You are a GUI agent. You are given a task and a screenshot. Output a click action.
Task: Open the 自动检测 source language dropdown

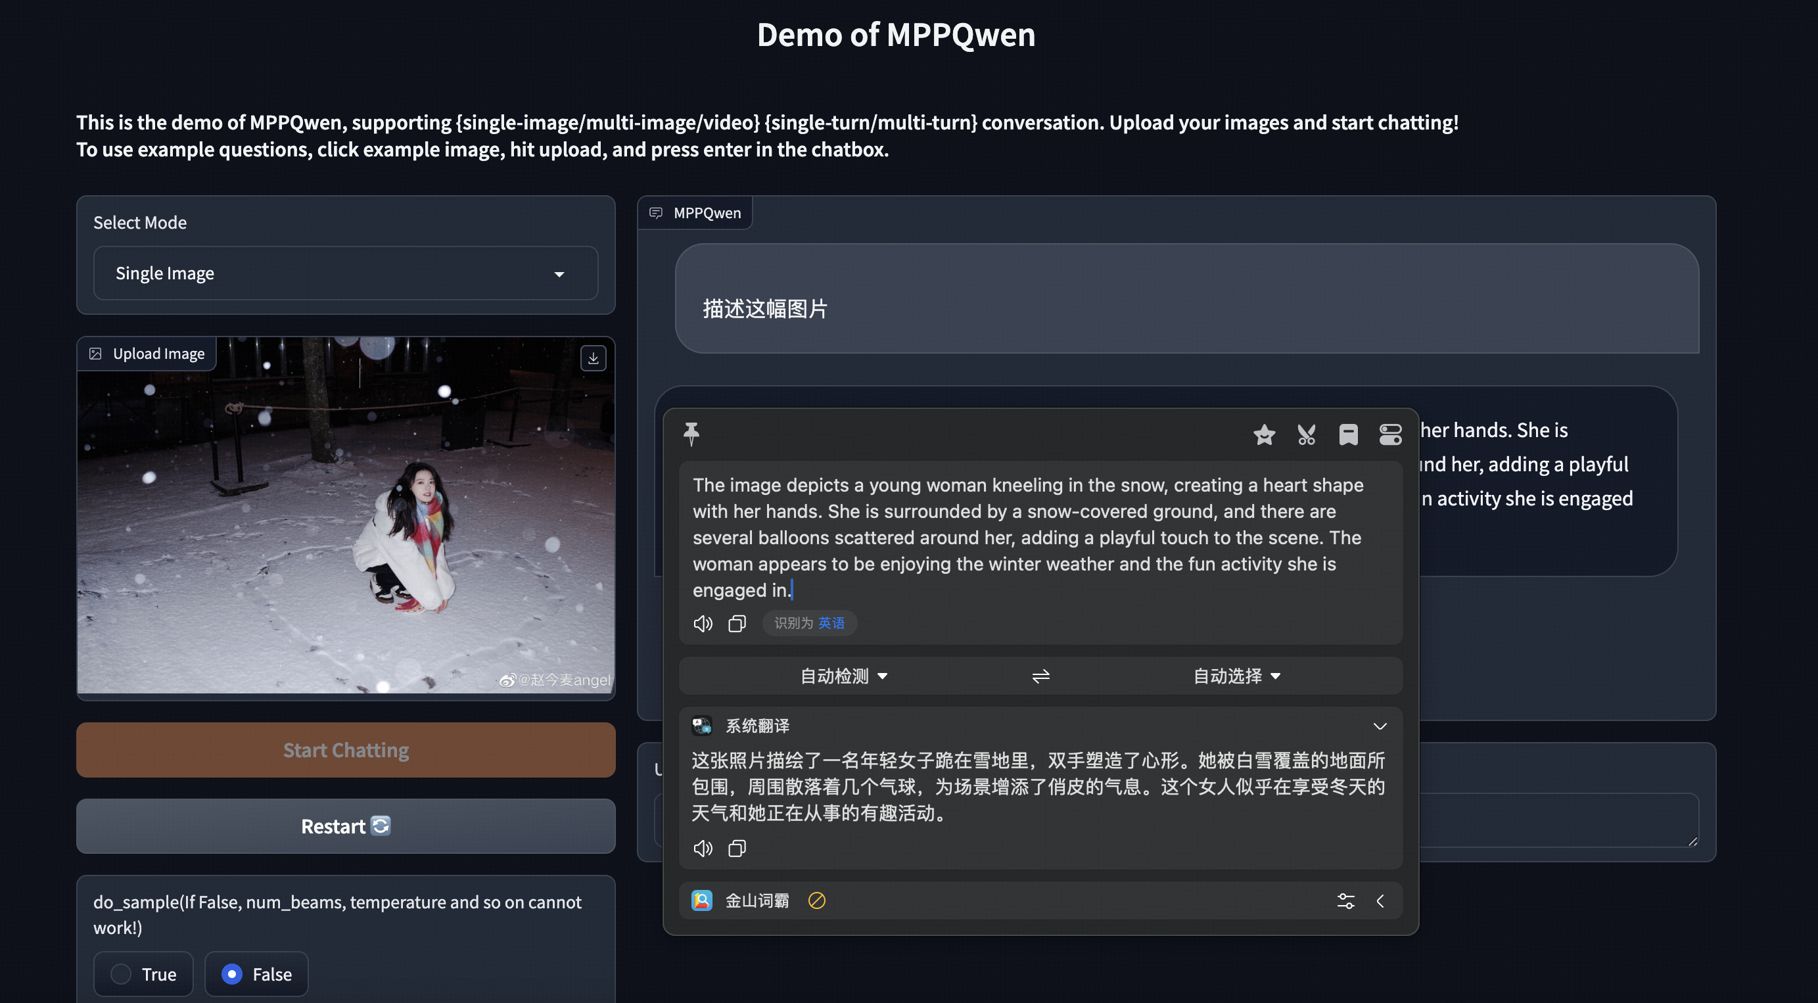(843, 676)
